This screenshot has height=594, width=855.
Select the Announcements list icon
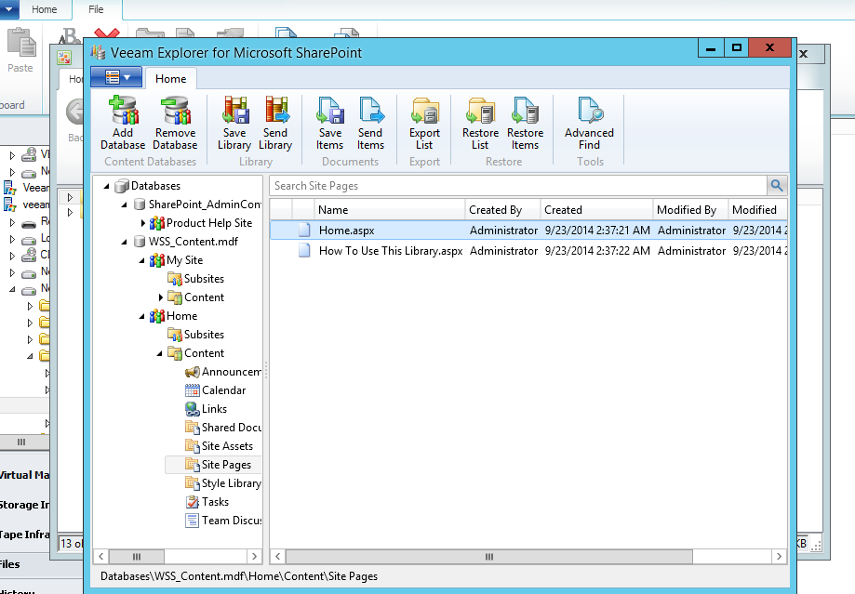point(192,372)
